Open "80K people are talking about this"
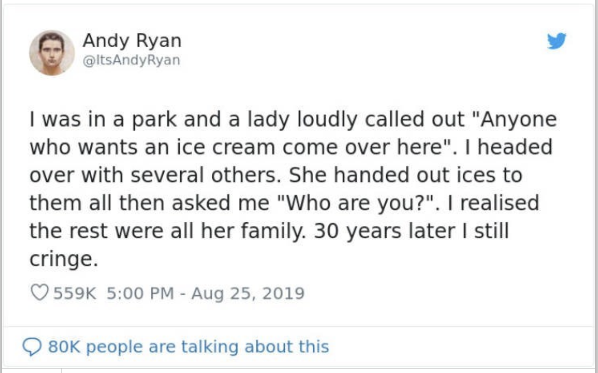This screenshot has height=373, width=598. pyautogui.click(x=188, y=347)
